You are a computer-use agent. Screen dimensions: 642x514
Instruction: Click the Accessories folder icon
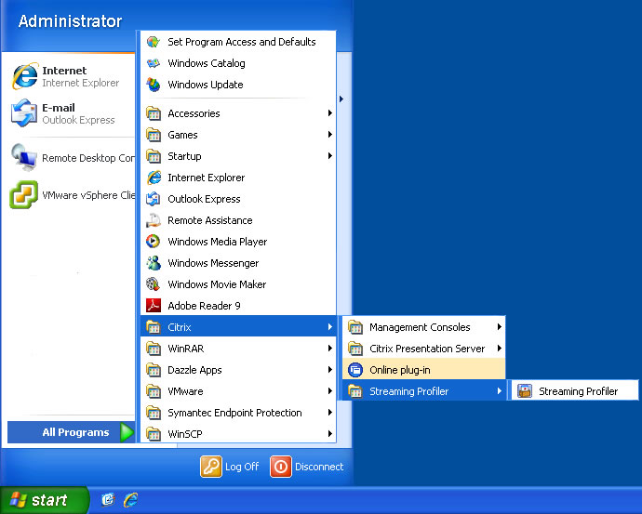[154, 113]
